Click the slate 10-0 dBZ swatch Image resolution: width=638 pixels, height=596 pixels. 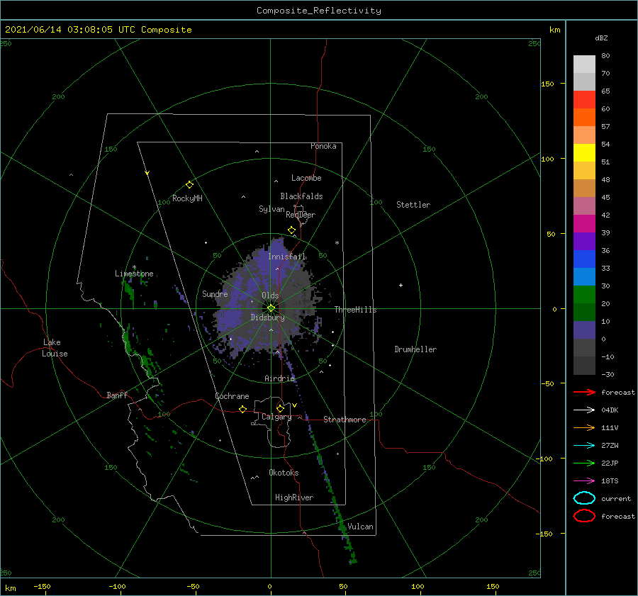[584, 330]
